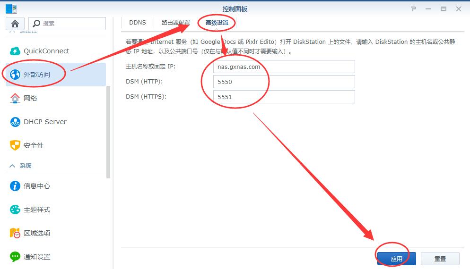Image resolution: width=470 pixels, height=269 pixels.
Task: Click the DSM (HTTPS) port field
Action: (284, 97)
